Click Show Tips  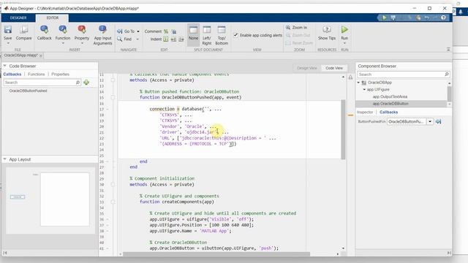[x=327, y=32]
